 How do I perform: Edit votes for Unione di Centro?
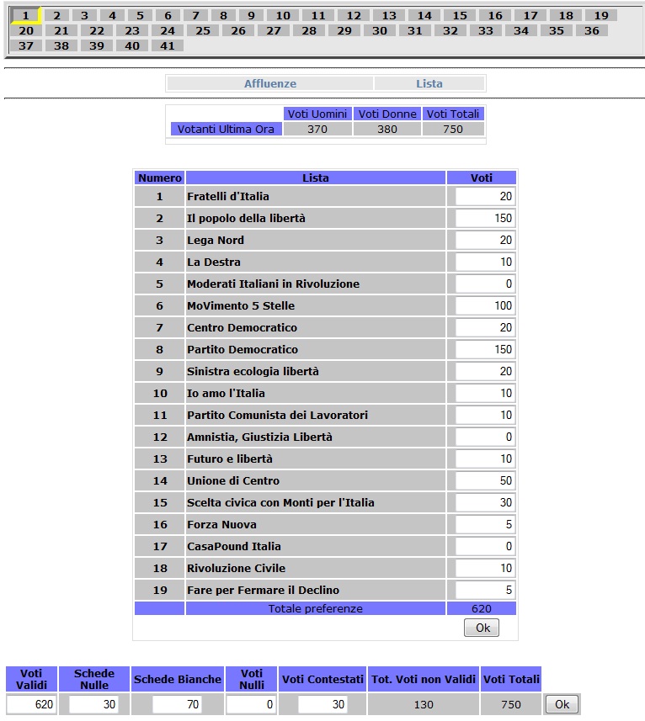point(485,480)
